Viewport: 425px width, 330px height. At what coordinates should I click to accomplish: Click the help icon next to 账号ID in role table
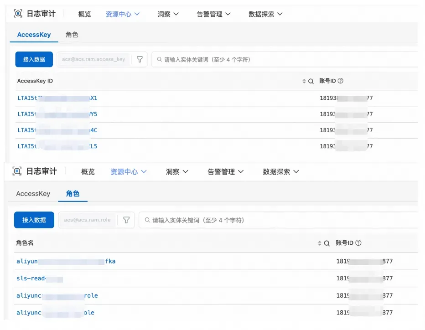tap(358, 242)
